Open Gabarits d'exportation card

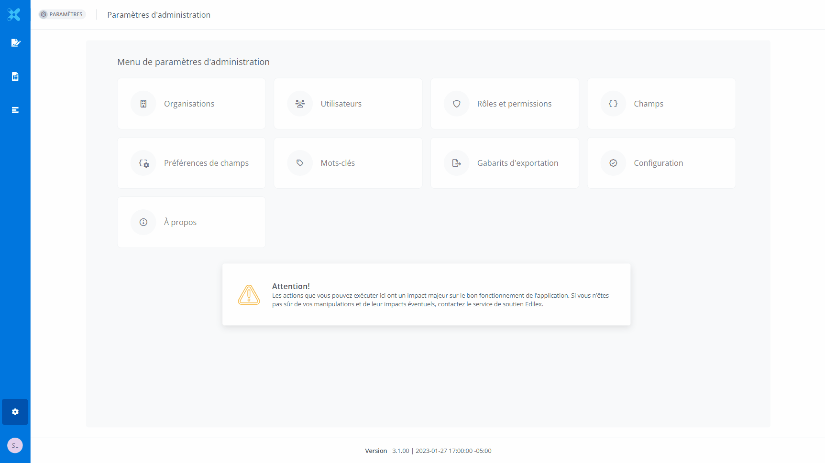tap(505, 163)
